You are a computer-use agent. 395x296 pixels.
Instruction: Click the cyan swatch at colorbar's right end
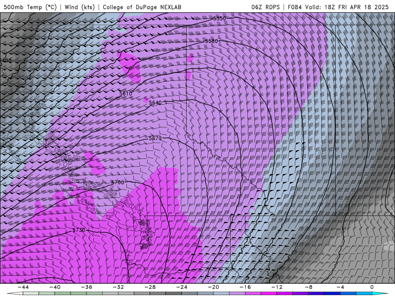(x=380, y=294)
